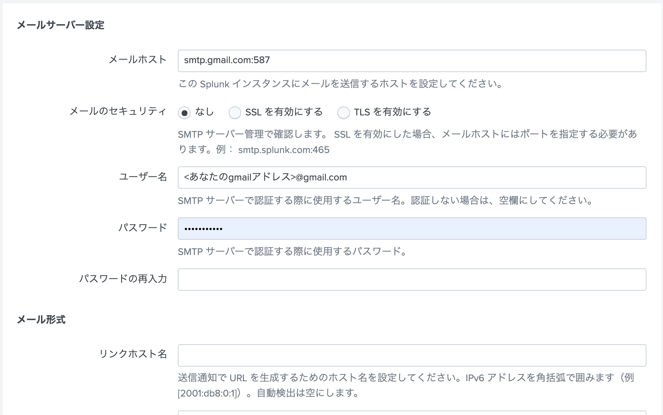
Task: Enable the SSL を有効にする radio button
Action: point(235,113)
